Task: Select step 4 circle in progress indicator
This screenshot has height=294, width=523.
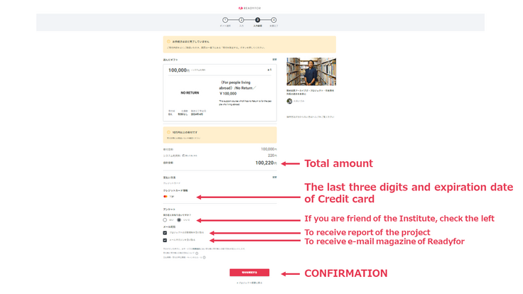Action: coord(274,20)
